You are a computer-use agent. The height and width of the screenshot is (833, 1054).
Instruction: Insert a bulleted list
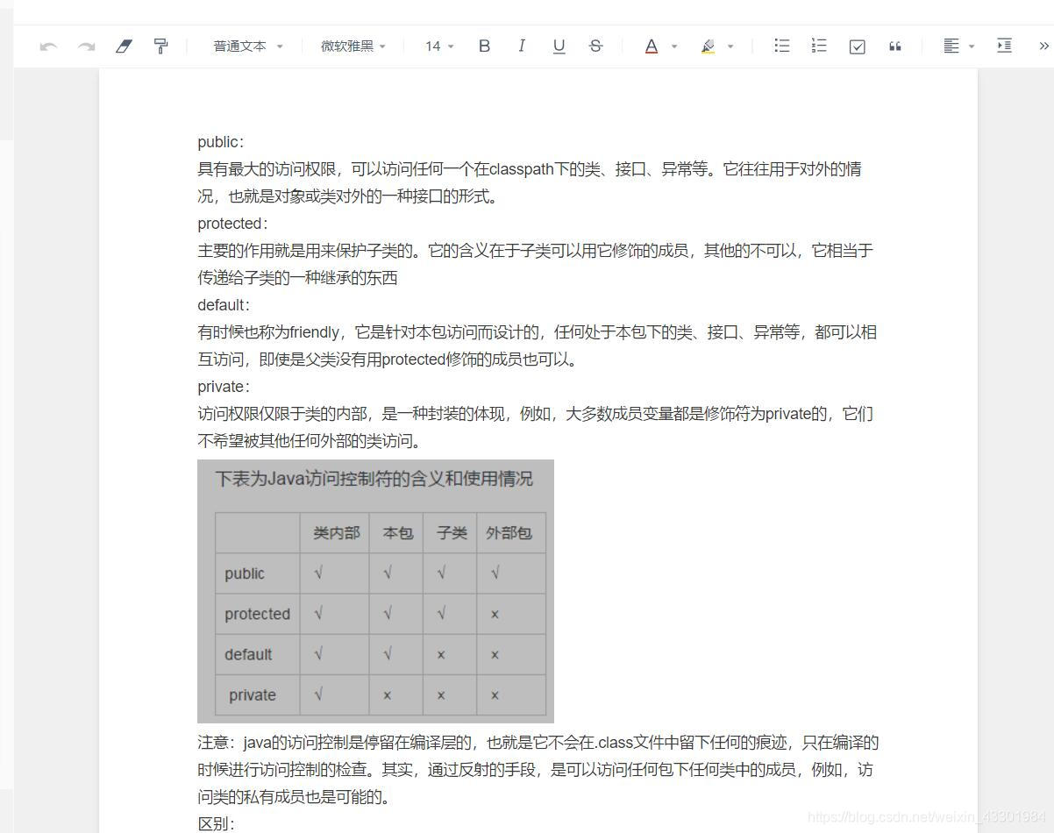click(x=782, y=46)
